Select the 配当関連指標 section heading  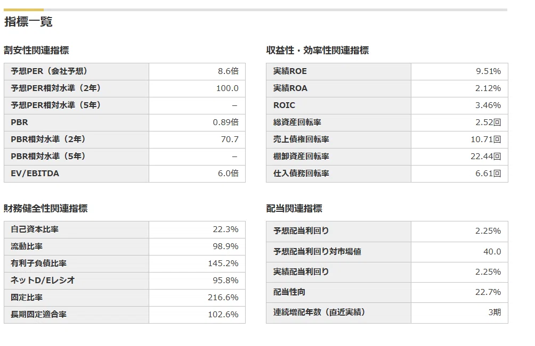[294, 209]
